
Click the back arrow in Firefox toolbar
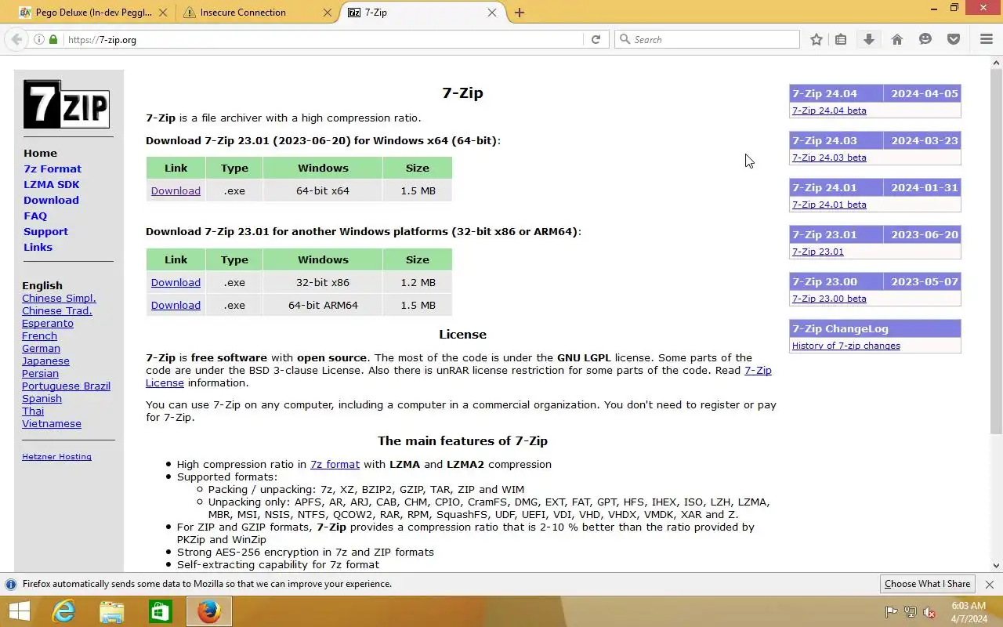point(16,39)
